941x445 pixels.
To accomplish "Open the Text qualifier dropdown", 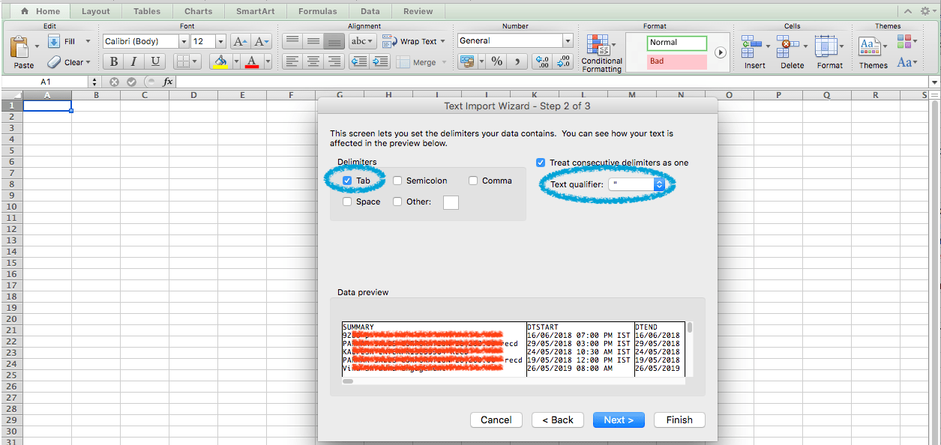I will click(x=658, y=184).
